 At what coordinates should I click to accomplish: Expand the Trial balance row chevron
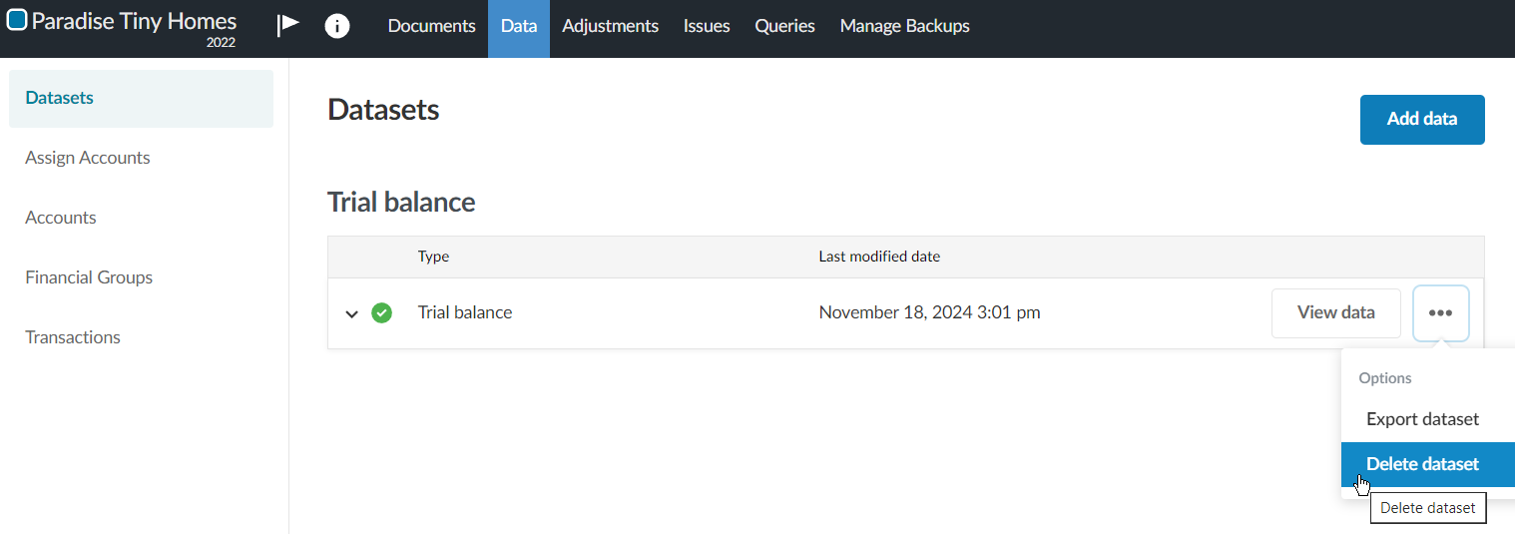351,313
